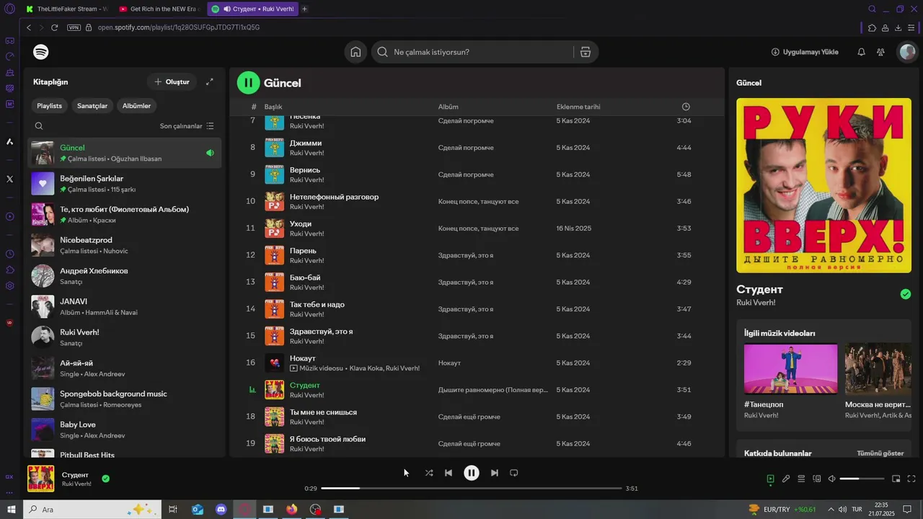Expand the library with the double-arrow icon

tap(209, 81)
